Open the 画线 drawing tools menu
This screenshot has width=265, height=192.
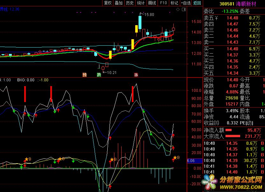pos(152,3)
